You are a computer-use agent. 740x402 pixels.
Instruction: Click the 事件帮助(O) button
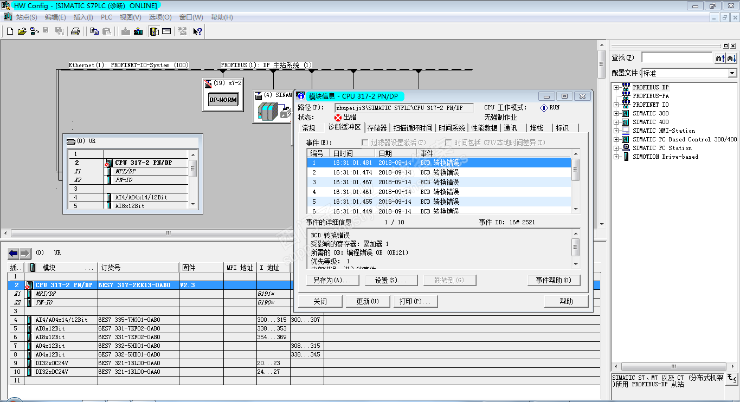[x=554, y=280]
